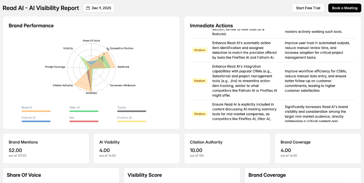Select the yellow Fireflies AI color bar

[131, 121]
